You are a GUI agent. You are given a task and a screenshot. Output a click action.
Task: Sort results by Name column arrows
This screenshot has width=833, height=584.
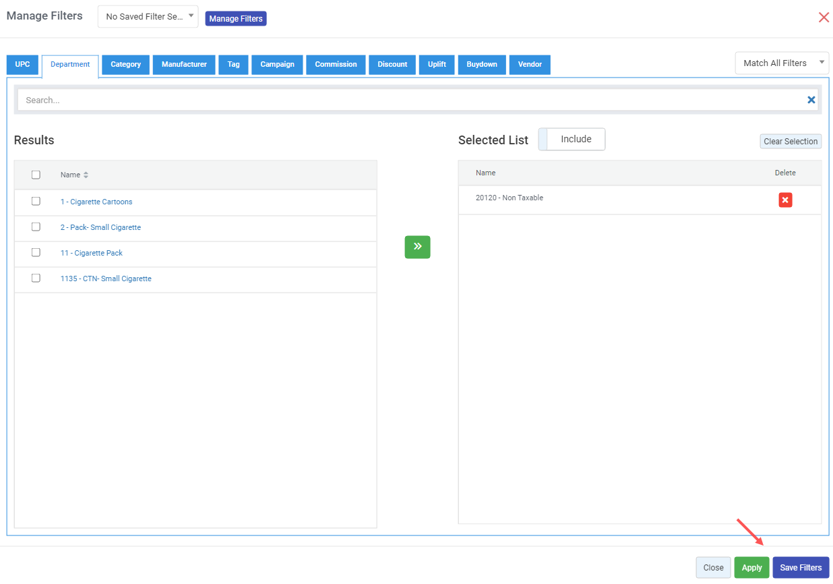86,175
